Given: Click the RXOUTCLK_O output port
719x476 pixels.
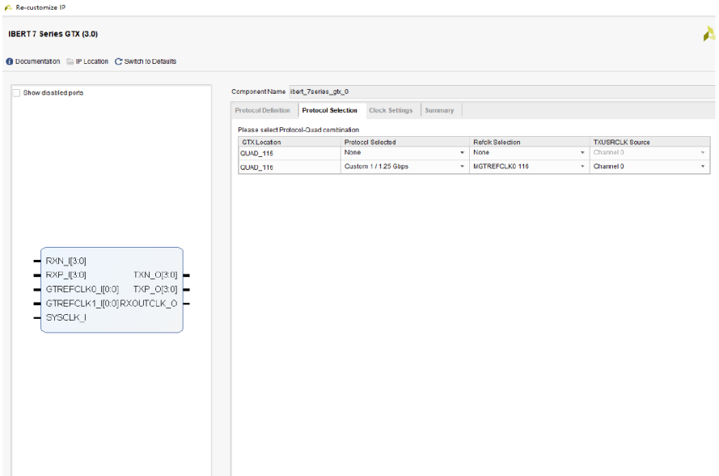Looking at the screenshot, I should tap(149, 304).
